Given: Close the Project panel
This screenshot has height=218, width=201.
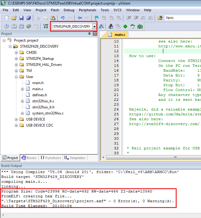Looking at the screenshot, I should click(95, 34).
